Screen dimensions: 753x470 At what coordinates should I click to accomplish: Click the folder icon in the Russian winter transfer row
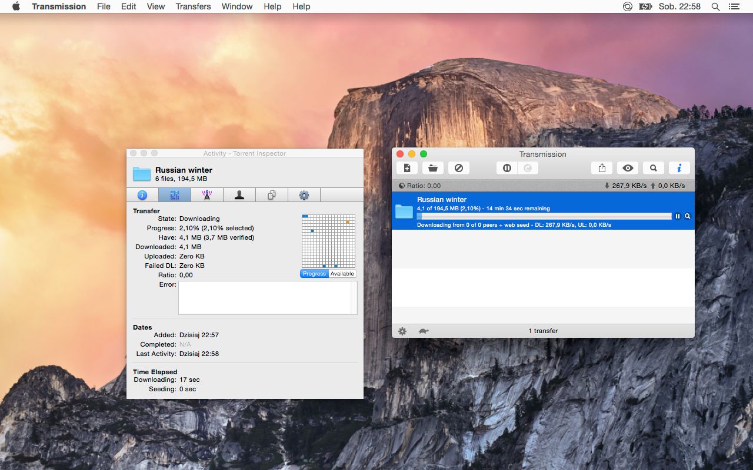coord(404,211)
